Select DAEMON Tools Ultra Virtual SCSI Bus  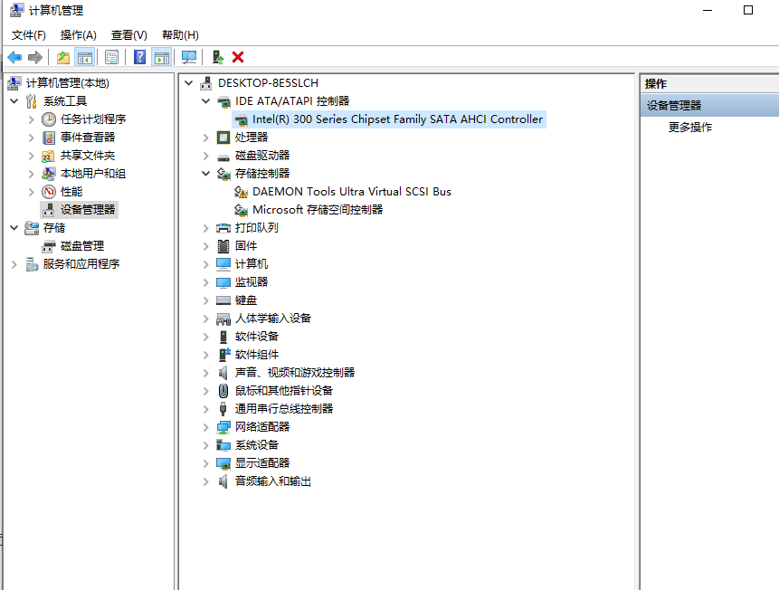[x=351, y=192]
